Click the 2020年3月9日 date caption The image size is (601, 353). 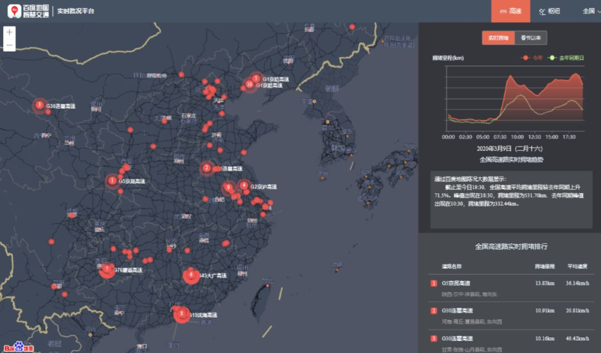tap(509, 149)
